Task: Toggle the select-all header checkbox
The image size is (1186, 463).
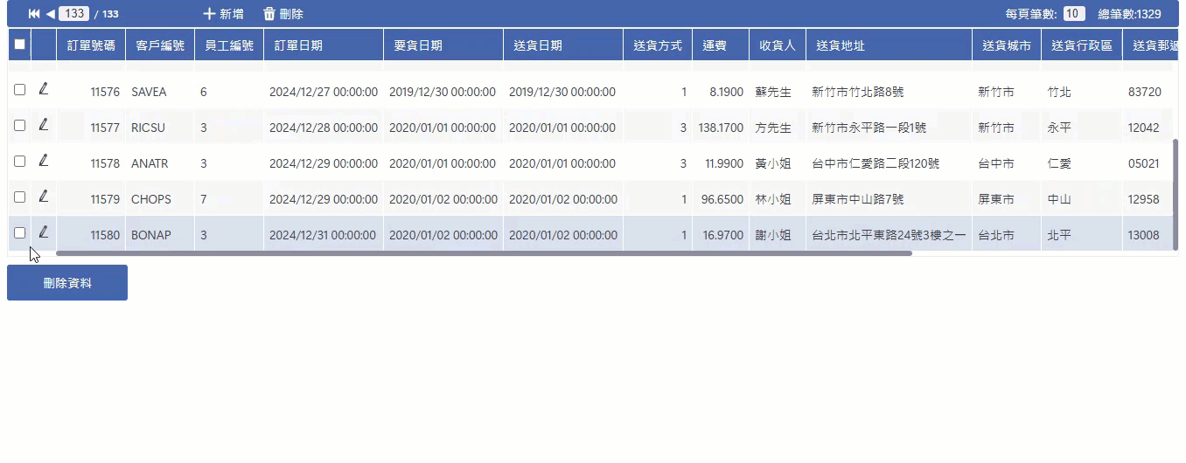Action: pyautogui.click(x=20, y=45)
